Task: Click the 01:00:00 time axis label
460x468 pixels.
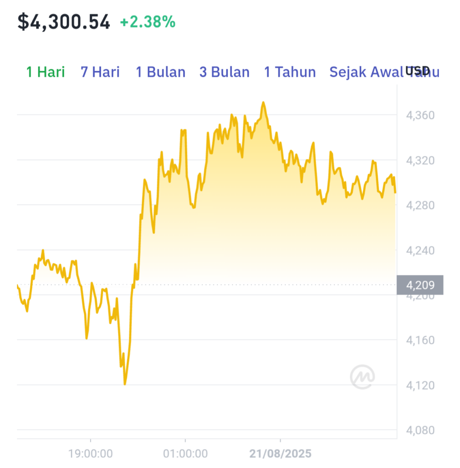Action: tap(185, 454)
